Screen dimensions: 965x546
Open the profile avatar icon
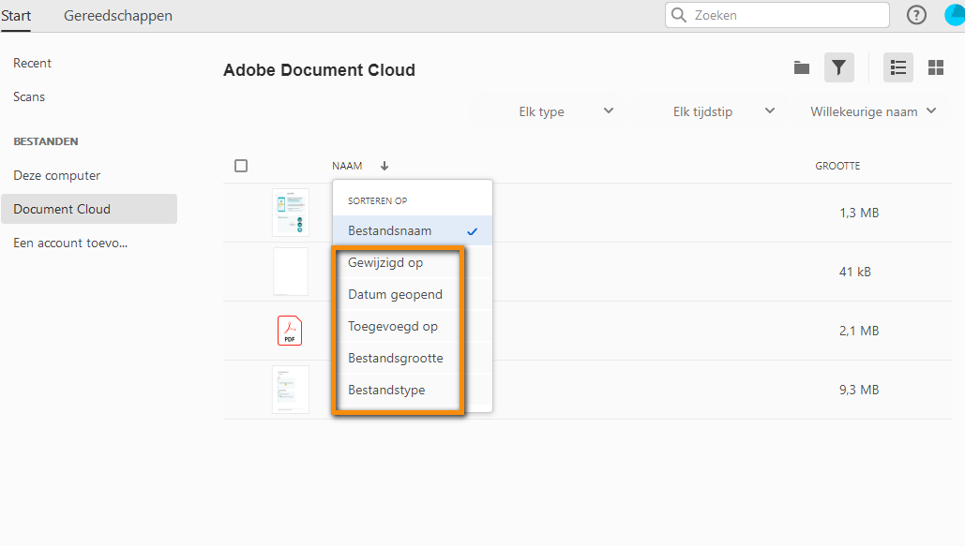(x=955, y=15)
